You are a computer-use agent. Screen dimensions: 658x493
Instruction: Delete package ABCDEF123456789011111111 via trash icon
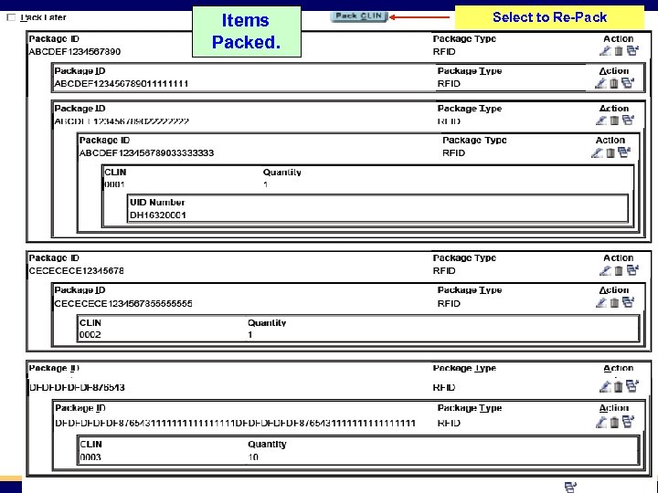coord(614,83)
